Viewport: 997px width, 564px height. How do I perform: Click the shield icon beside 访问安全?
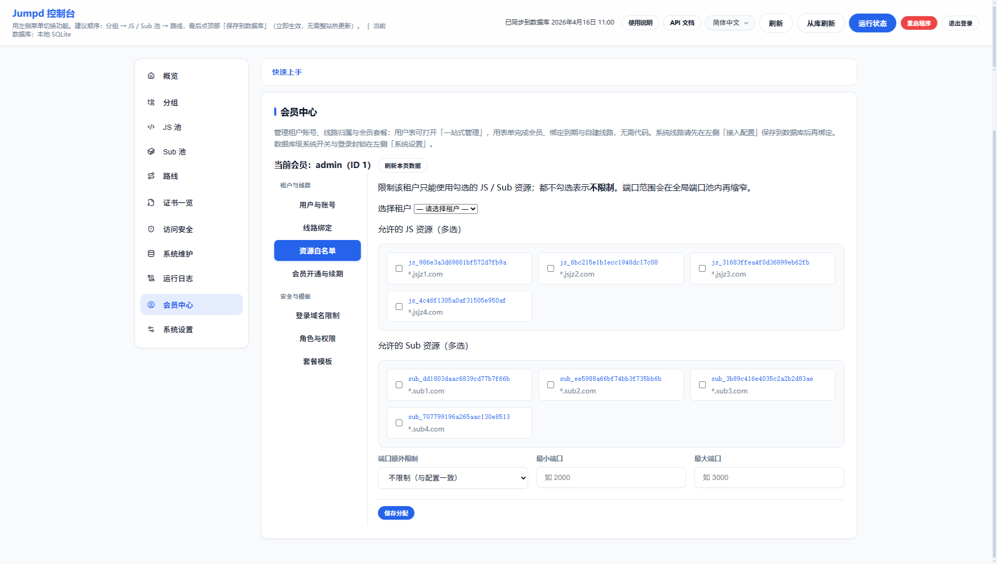pos(151,229)
